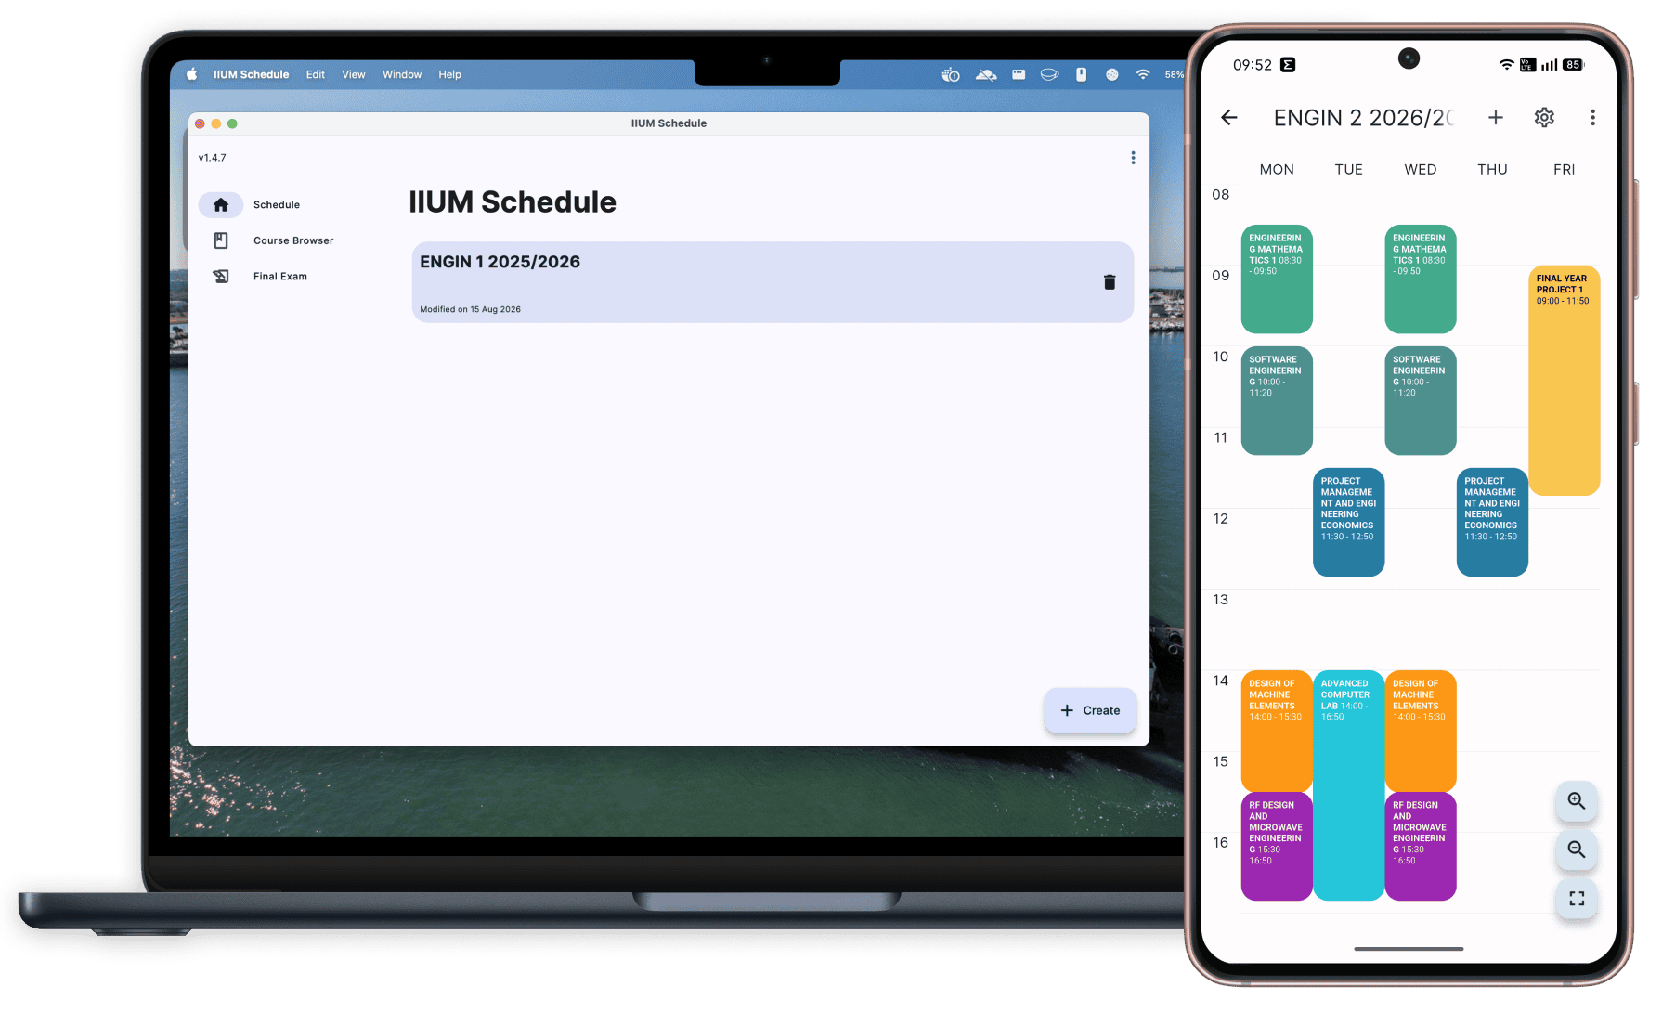
Task: Delete ENGIN 1 2025/2026 schedule
Action: pyautogui.click(x=1110, y=282)
